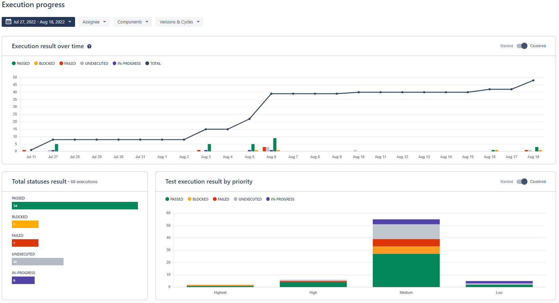Open the date range Jul 27 - Aug 18 picker
Screen dimensions: 559x303
38,22
